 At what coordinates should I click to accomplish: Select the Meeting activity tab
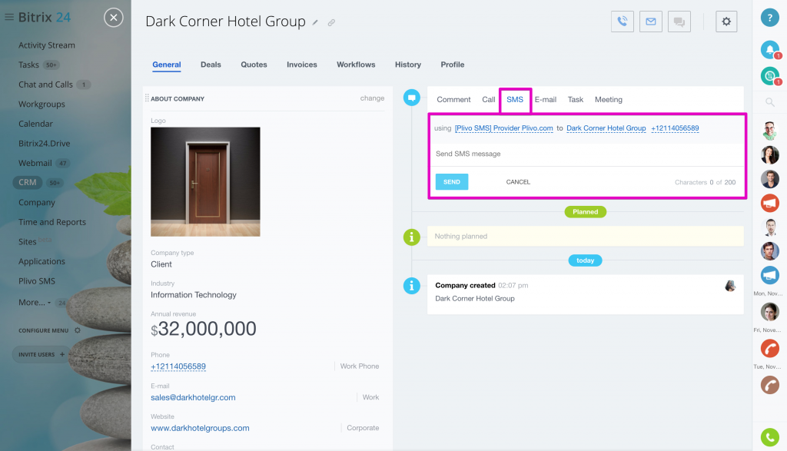click(x=609, y=100)
